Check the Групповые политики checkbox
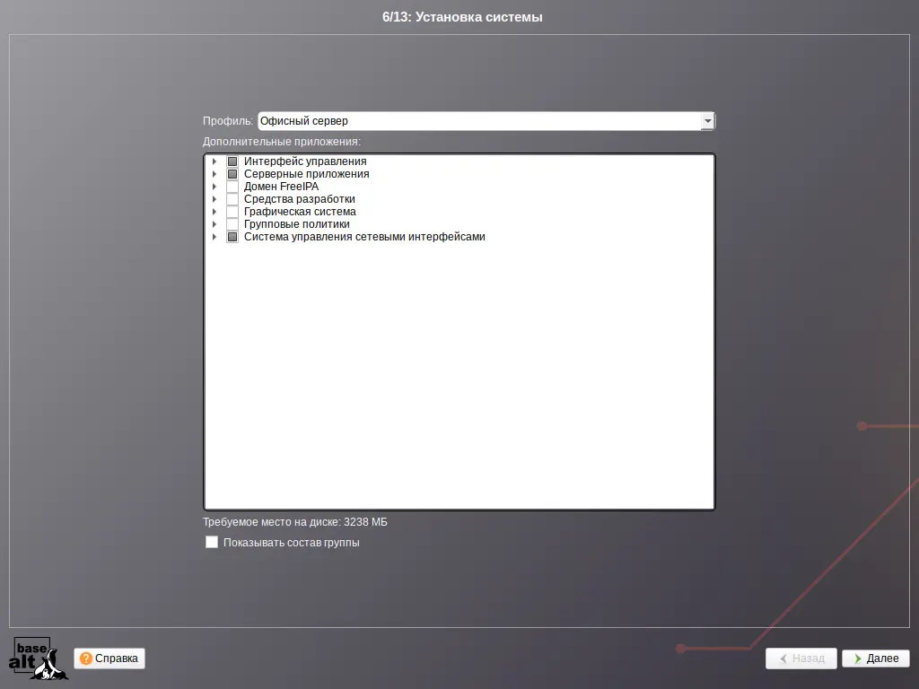919x689 pixels. point(232,224)
